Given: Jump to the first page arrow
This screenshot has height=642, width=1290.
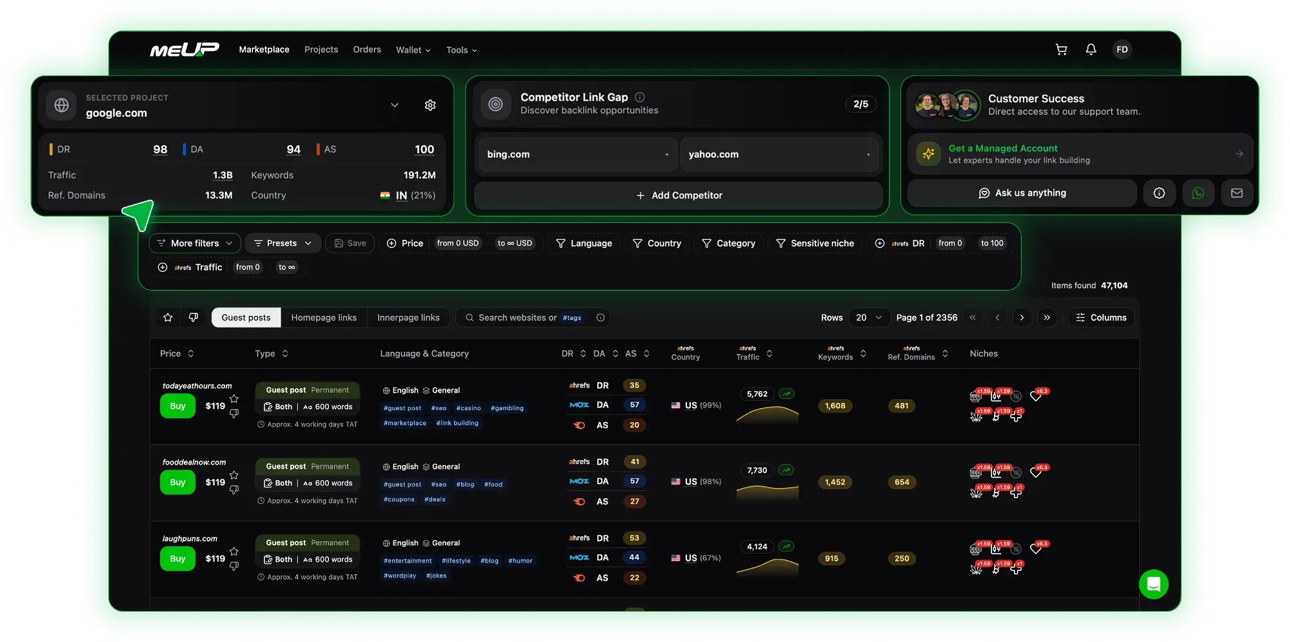Looking at the screenshot, I should point(973,318).
